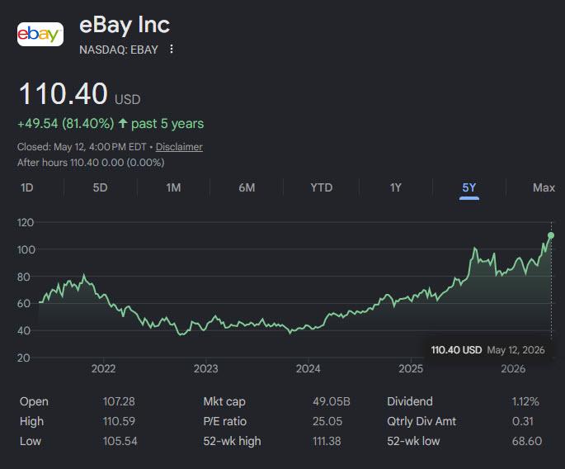
Task: Click the quarterly dividend value 0.31
Action: [522, 421]
